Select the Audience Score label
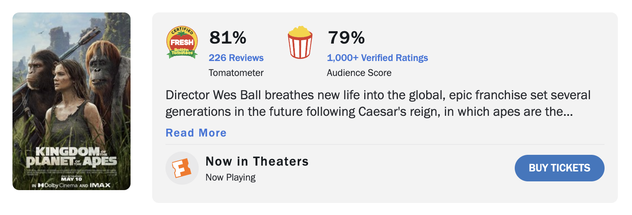This screenshot has width=632, height=215. [359, 73]
